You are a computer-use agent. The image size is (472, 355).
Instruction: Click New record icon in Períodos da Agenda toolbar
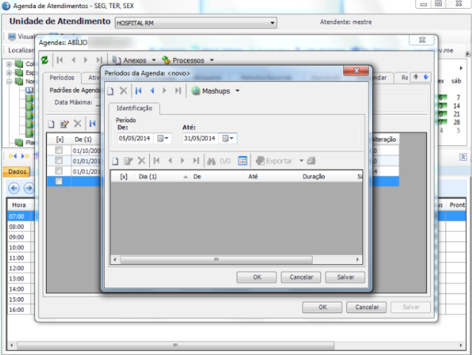pos(111,91)
